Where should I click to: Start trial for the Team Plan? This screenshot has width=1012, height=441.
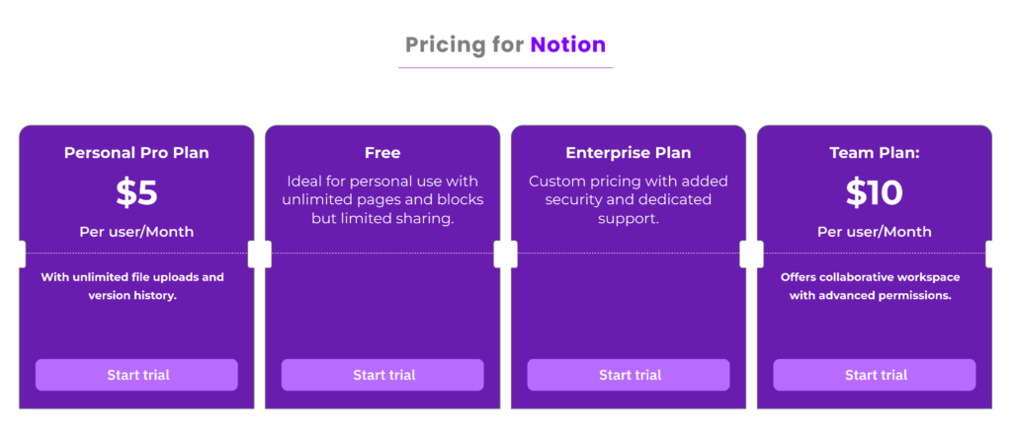(875, 375)
